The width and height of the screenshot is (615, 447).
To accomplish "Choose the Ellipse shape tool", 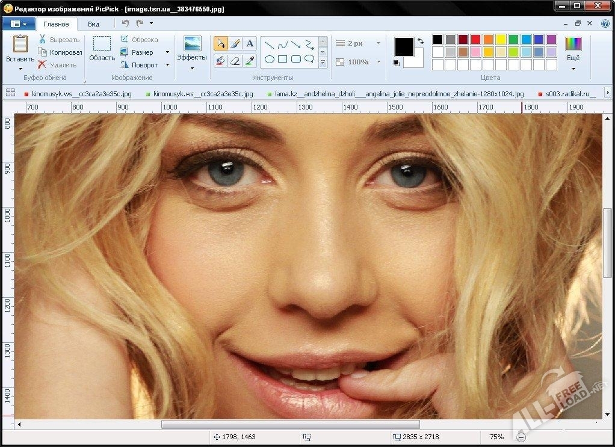I will pyautogui.click(x=270, y=59).
